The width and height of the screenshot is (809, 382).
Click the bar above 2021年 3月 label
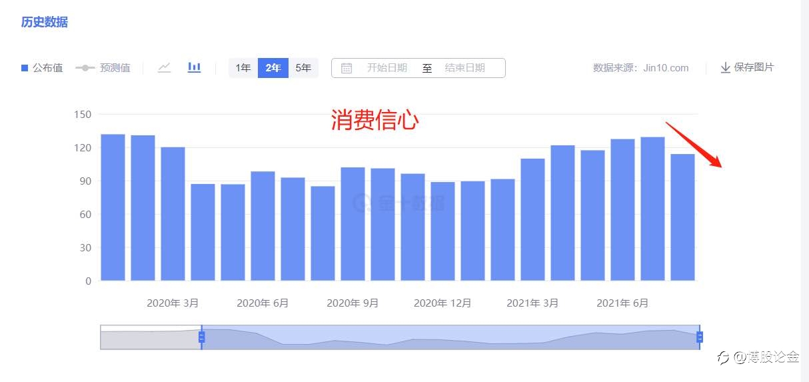click(532, 219)
